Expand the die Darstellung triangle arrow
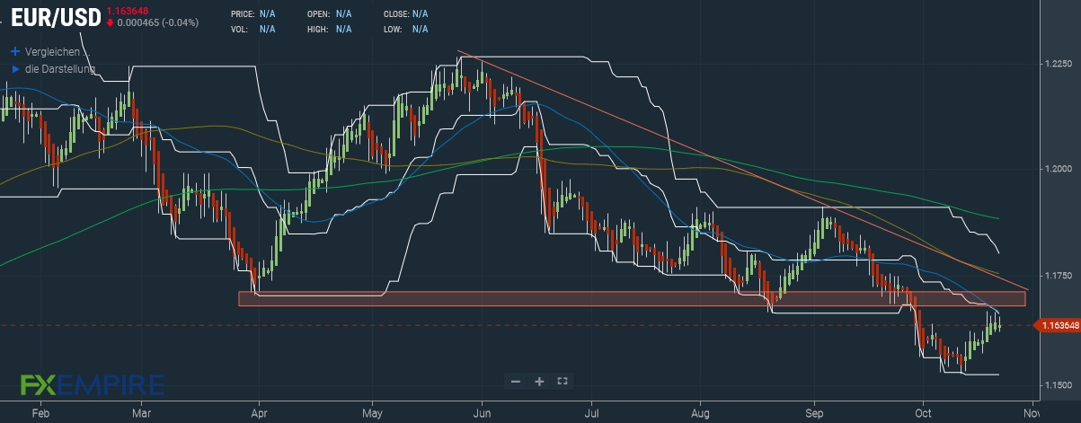Viewport: 1081px width, 423px height. [14, 68]
